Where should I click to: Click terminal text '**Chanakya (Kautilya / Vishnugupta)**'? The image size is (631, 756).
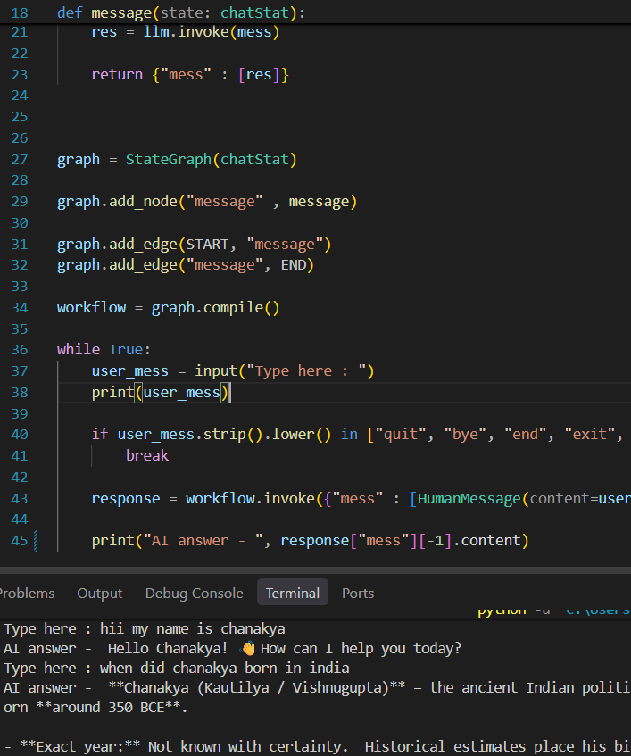256,687
